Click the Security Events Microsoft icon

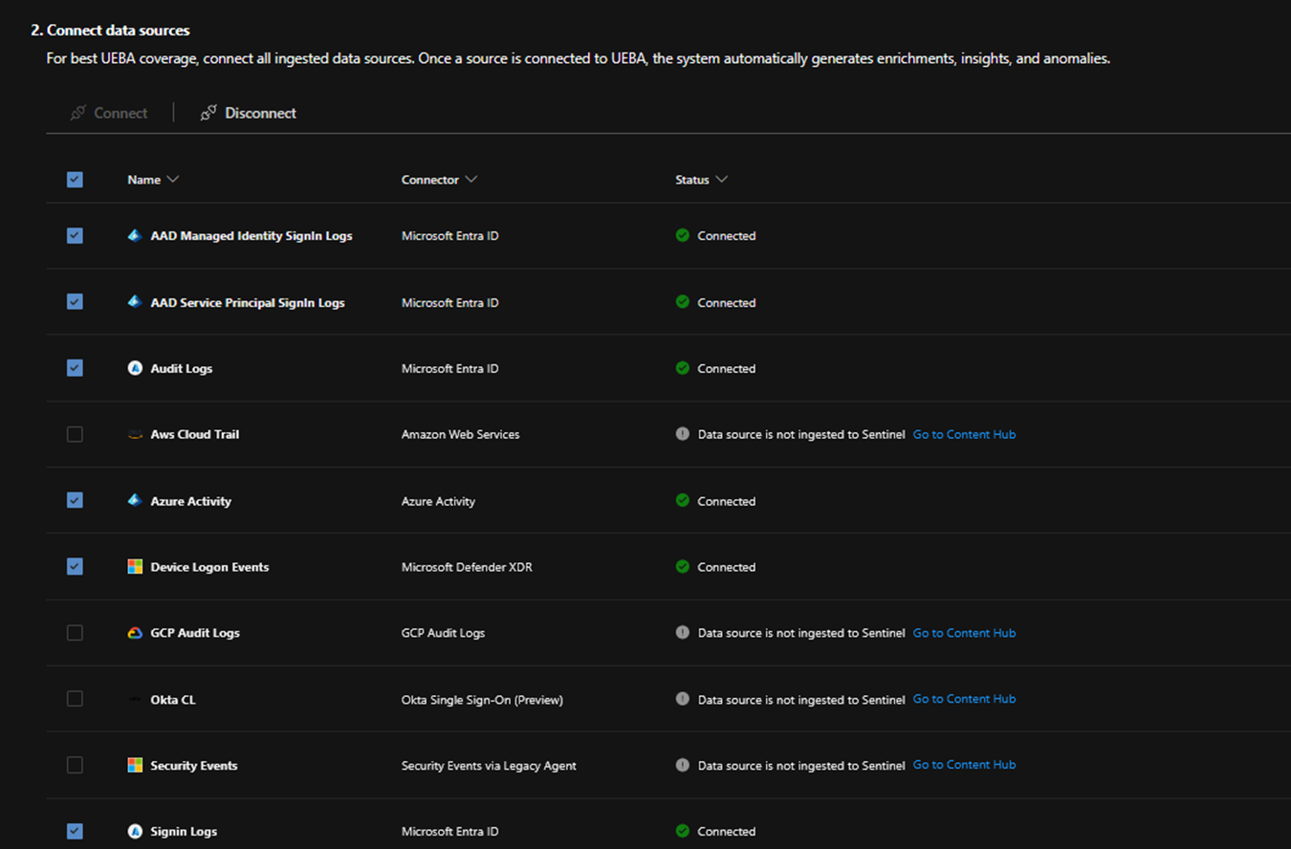coord(135,765)
